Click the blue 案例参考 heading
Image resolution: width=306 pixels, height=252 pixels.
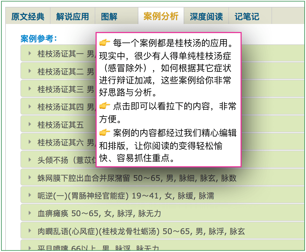39,39
